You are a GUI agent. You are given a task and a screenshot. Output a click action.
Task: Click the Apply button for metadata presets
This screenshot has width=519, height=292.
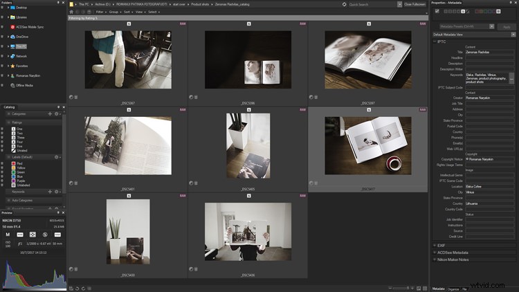pyautogui.click(x=507, y=27)
